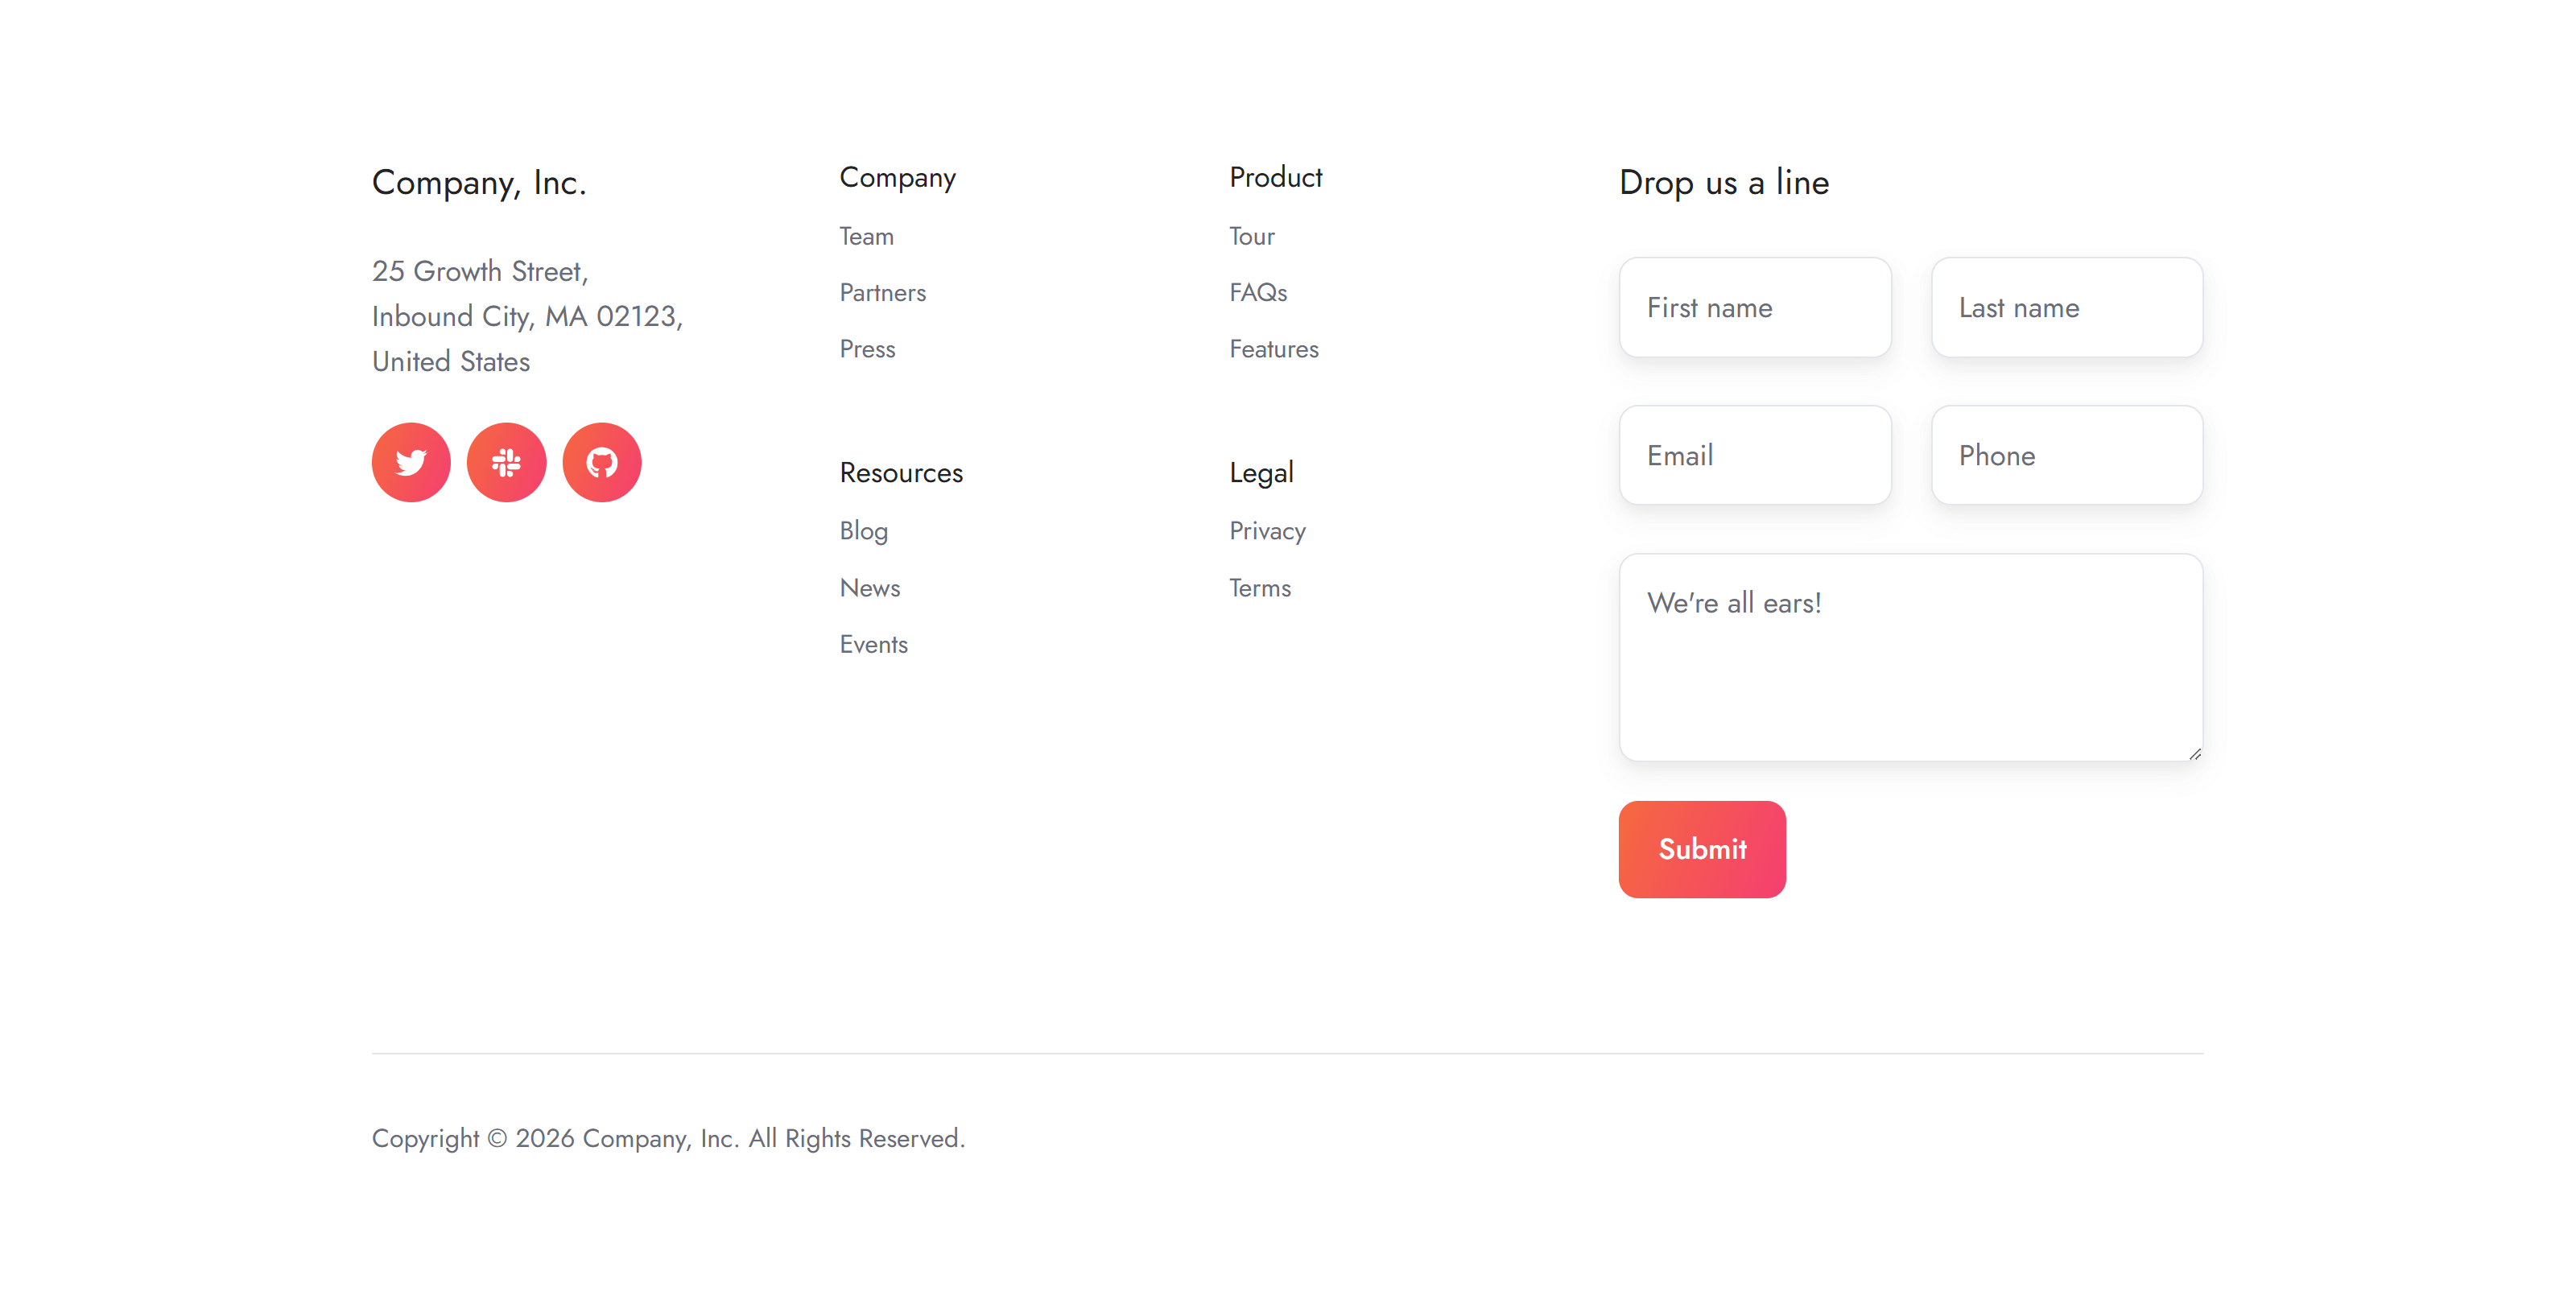Visit the Partners page link
The width and height of the screenshot is (2576, 1312).
click(x=882, y=293)
